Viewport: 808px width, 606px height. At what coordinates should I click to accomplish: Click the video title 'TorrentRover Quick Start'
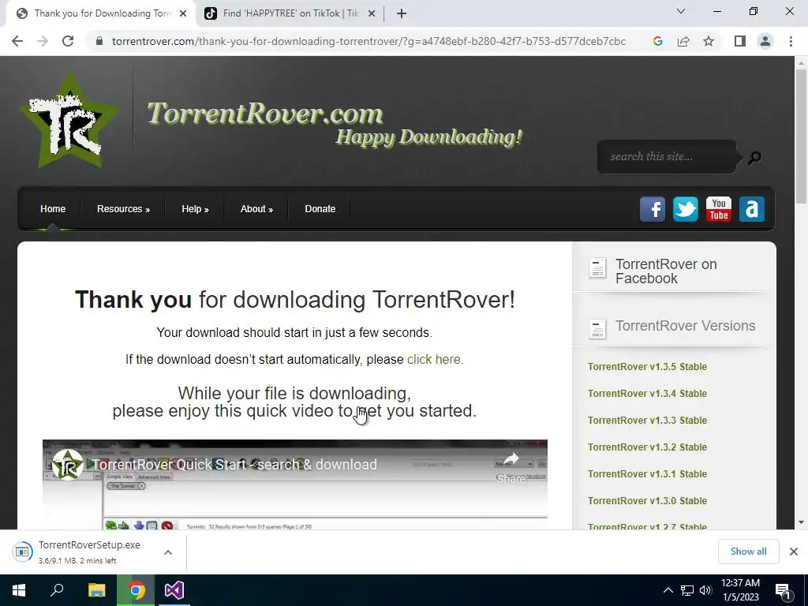(x=234, y=465)
